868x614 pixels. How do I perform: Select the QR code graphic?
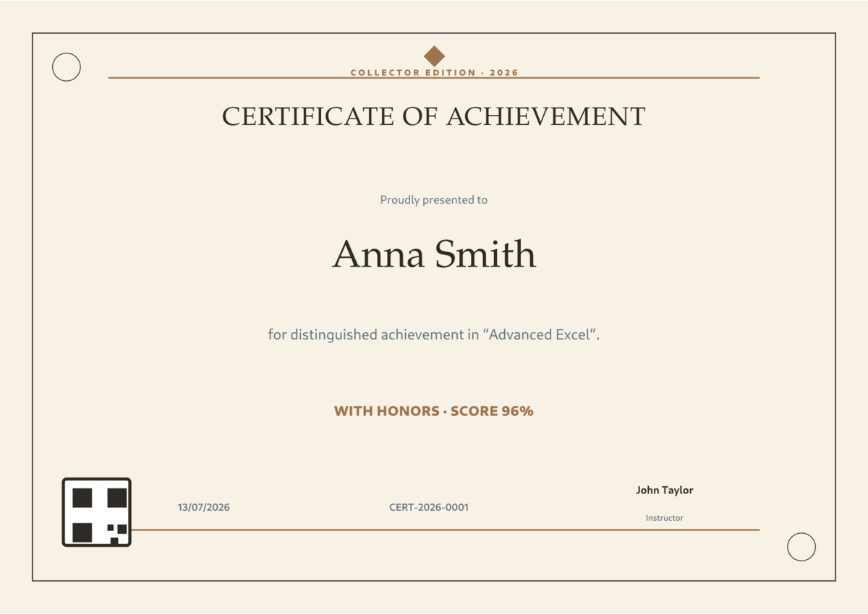96,512
